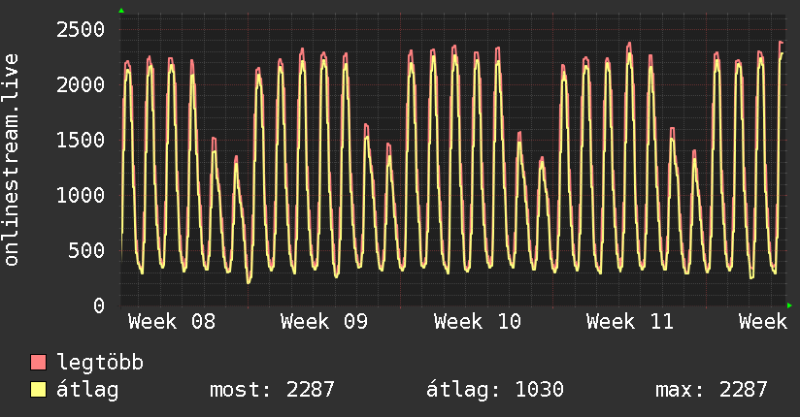
Task: Click the green arrow at x-axis end
Action: point(789,305)
